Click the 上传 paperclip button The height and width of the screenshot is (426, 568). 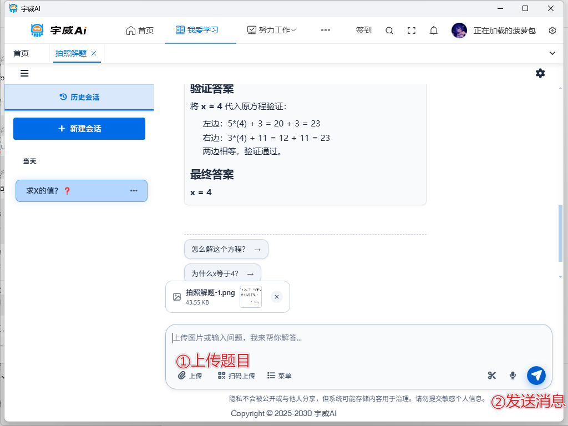[x=190, y=376]
